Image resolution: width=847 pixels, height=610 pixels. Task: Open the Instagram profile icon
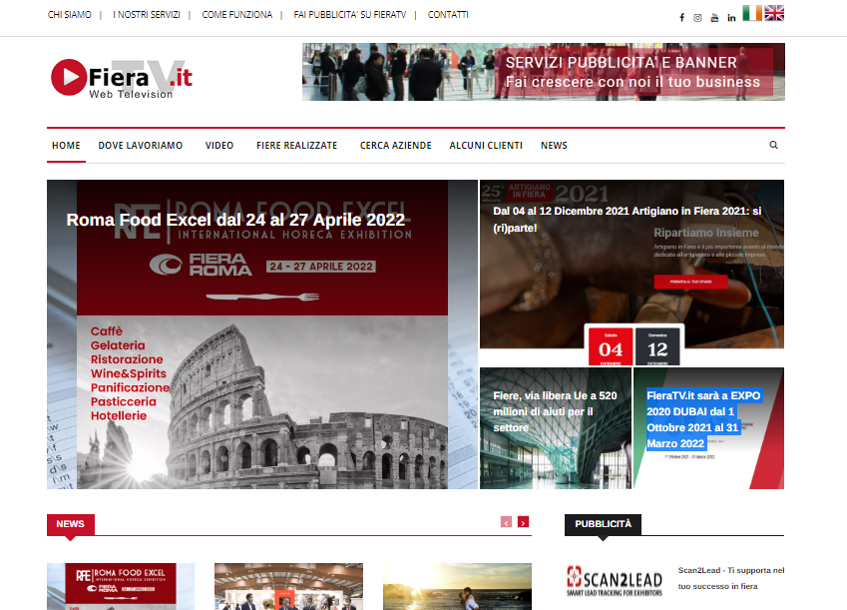point(697,18)
